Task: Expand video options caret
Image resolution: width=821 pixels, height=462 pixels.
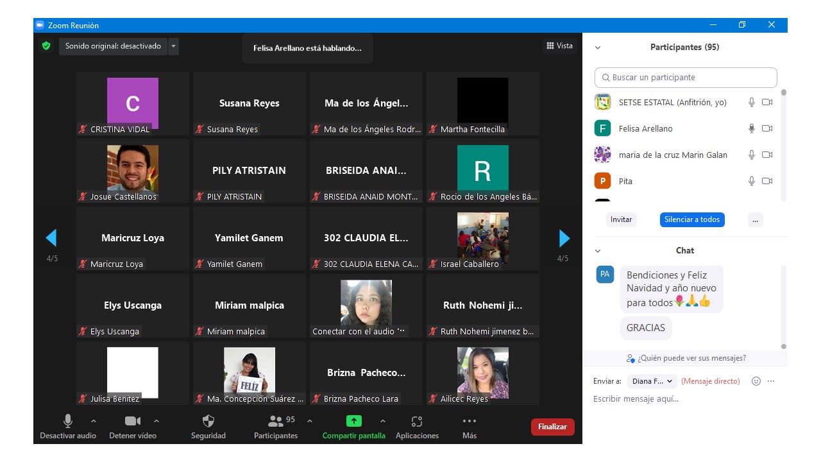Action: click(157, 421)
